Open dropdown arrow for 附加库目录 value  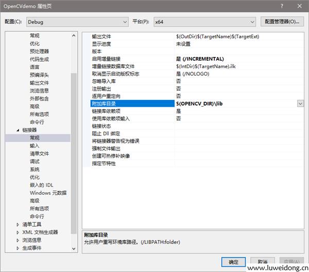300,104
